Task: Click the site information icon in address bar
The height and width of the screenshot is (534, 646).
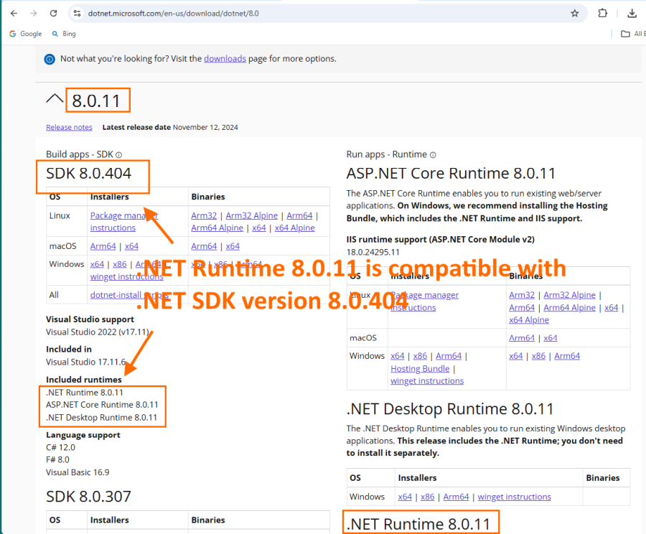Action: (x=78, y=13)
